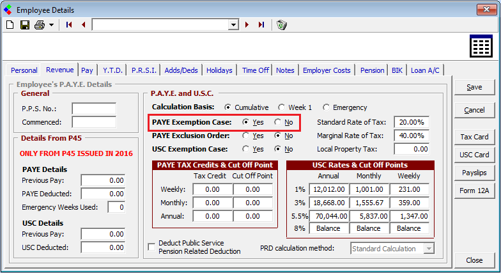Open the Employer Costs tab

click(327, 70)
